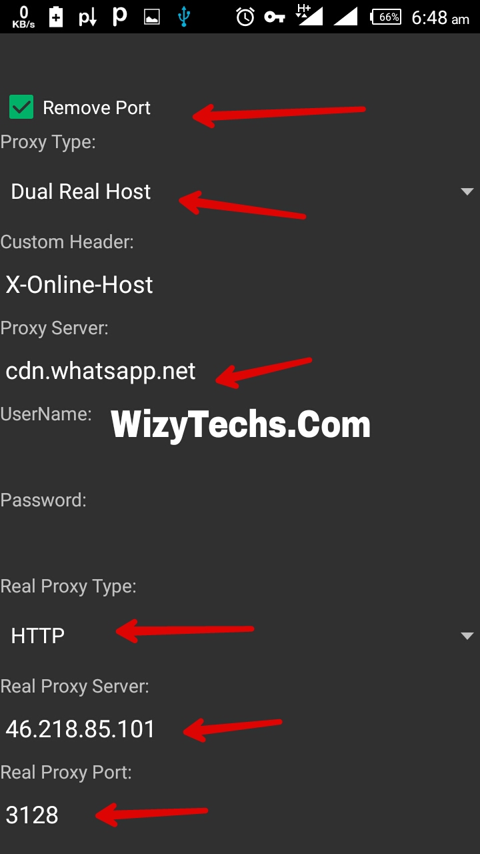480x854 pixels.
Task: Edit the X-Online-Host custom header field
Action: (240, 285)
